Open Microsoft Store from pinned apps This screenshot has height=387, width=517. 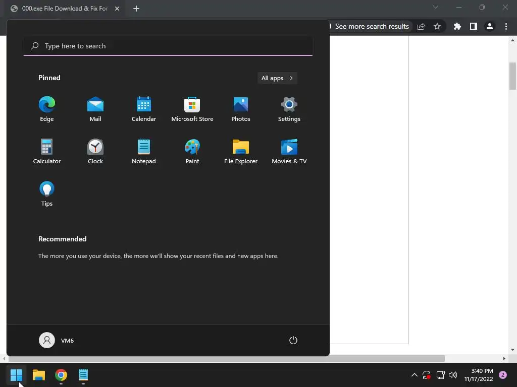tap(192, 109)
